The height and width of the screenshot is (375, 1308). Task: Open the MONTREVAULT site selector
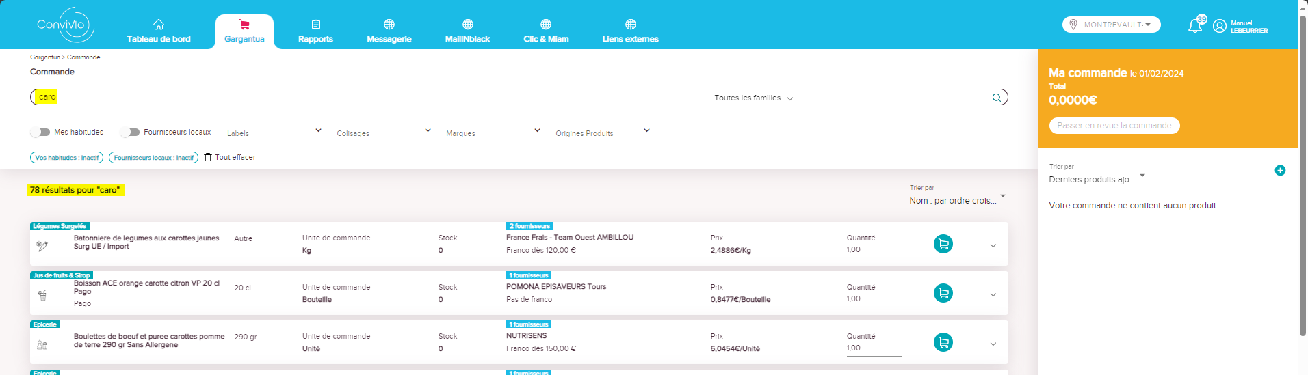(x=1112, y=25)
